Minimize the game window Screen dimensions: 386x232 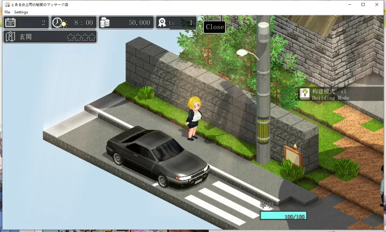pos(349,4)
